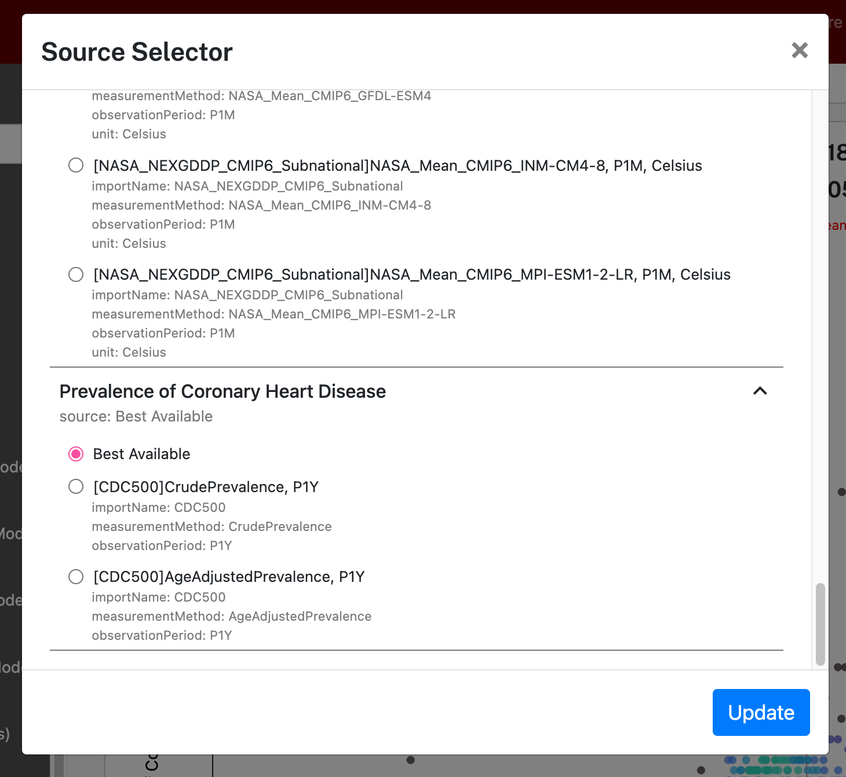The image size is (846, 777).
Task: Click the NASA_Mean_CMIP6_INM-CM4-8 option label
Action: coord(398,166)
